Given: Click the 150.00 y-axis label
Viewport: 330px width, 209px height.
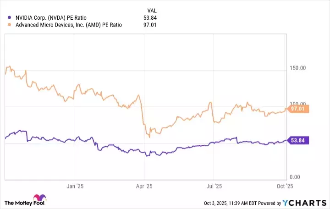Looking at the screenshot, I should [x=298, y=68].
